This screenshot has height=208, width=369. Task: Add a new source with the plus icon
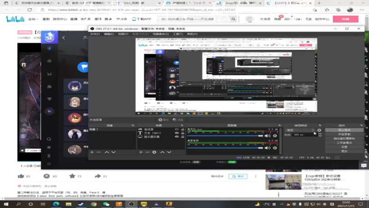(141, 152)
